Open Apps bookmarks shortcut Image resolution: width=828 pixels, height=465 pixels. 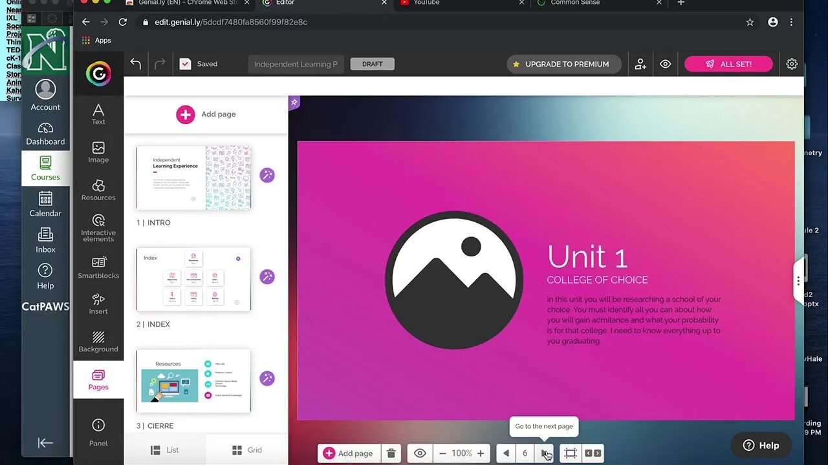click(96, 40)
